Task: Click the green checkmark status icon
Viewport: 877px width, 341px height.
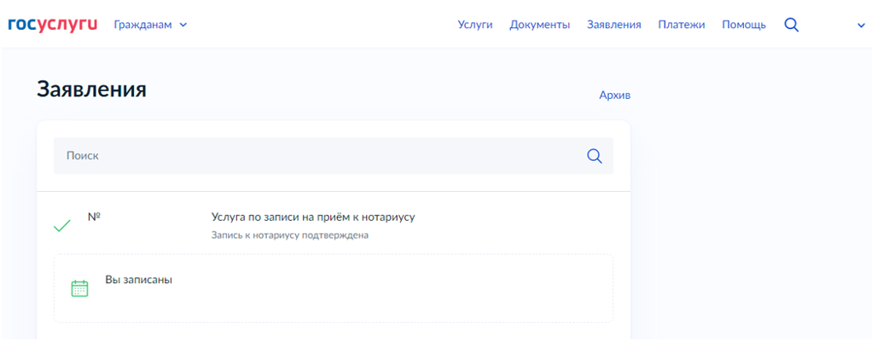Action: tap(61, 226)
